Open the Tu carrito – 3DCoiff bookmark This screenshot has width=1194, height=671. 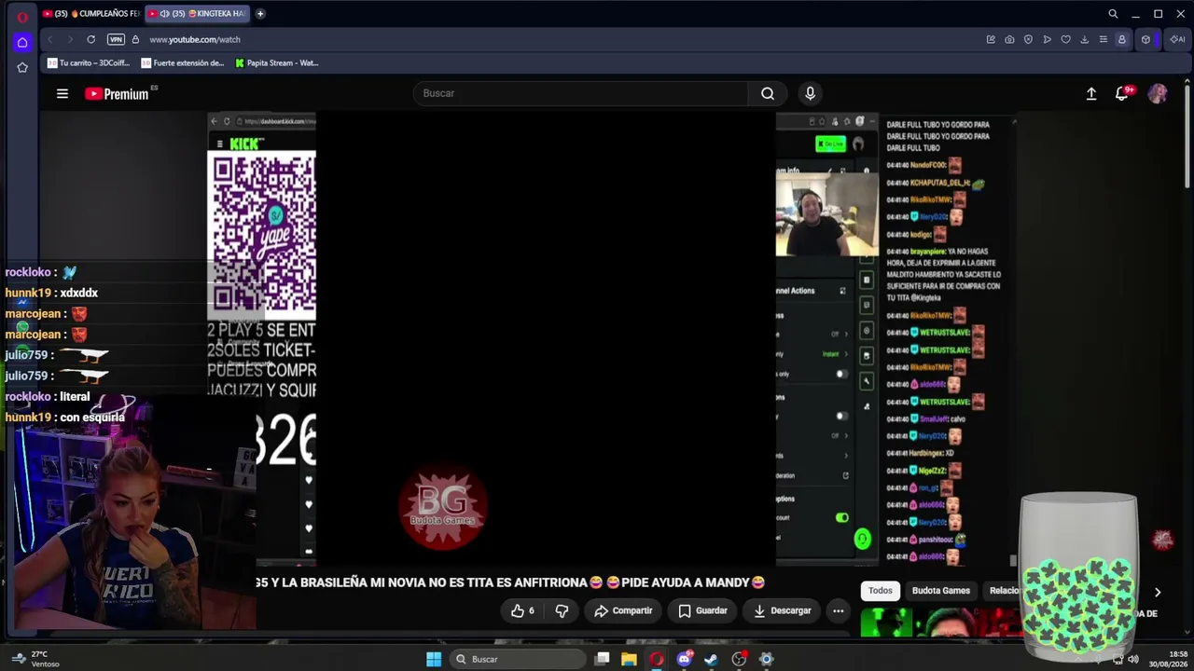coord(89,63)
